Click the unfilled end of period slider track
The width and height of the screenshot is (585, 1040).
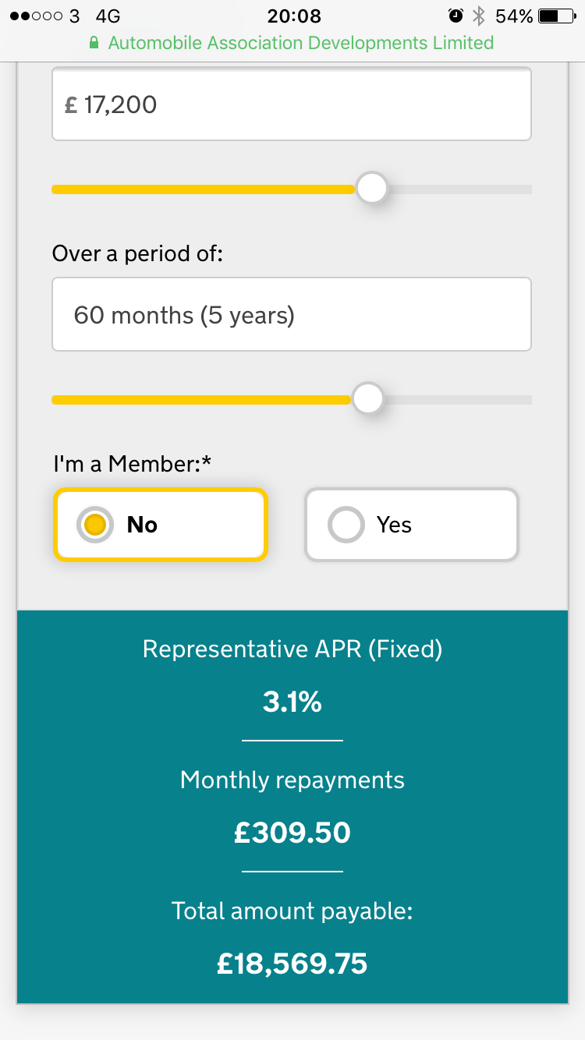pos(515,400)
